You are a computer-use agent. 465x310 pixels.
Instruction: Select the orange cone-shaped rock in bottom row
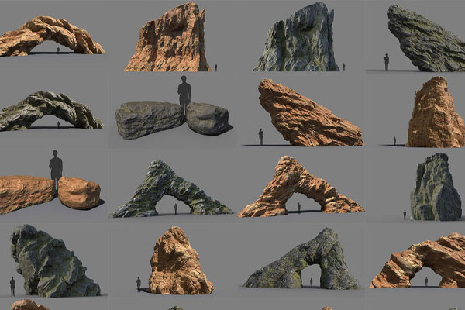[x=177, y=262]
